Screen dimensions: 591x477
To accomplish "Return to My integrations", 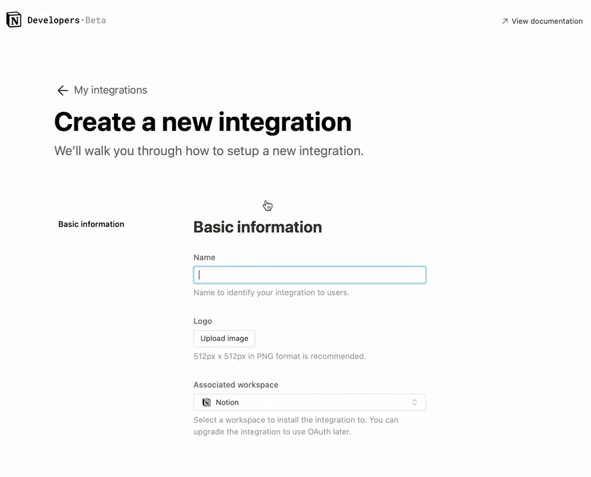I will pos(110,90).
